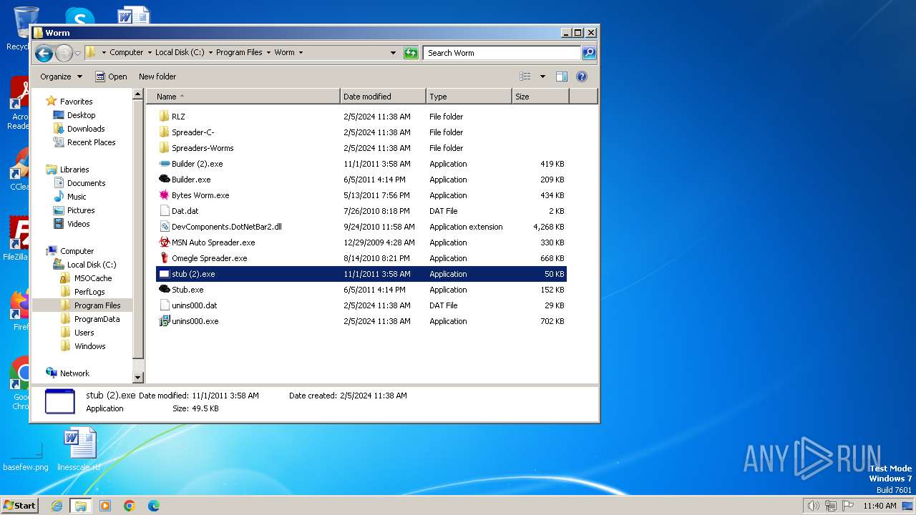The width and height of the screenshot is (916, 515).
Task: Select the Dat.dat file icon
Action: click(164, 211)
